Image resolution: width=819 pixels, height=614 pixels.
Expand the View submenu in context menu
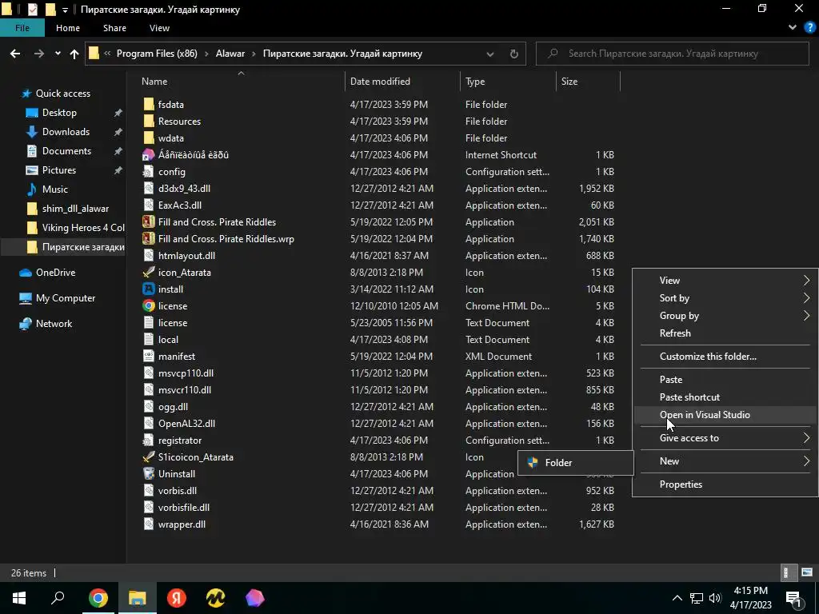pyautogui.click(x=807, y=281)
